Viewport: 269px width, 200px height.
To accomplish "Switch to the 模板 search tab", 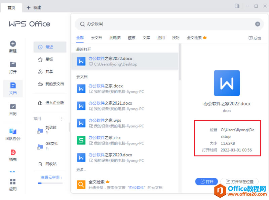I will click(x=131, y=38).
